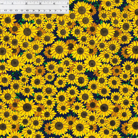Click the 7 on the centimeter scale
This screenshot has width=138, height=138.
point(45,10)
